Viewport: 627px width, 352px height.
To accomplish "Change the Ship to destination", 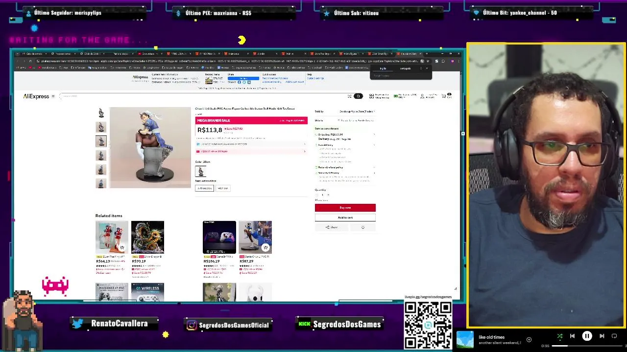I will tap(357, 120).
